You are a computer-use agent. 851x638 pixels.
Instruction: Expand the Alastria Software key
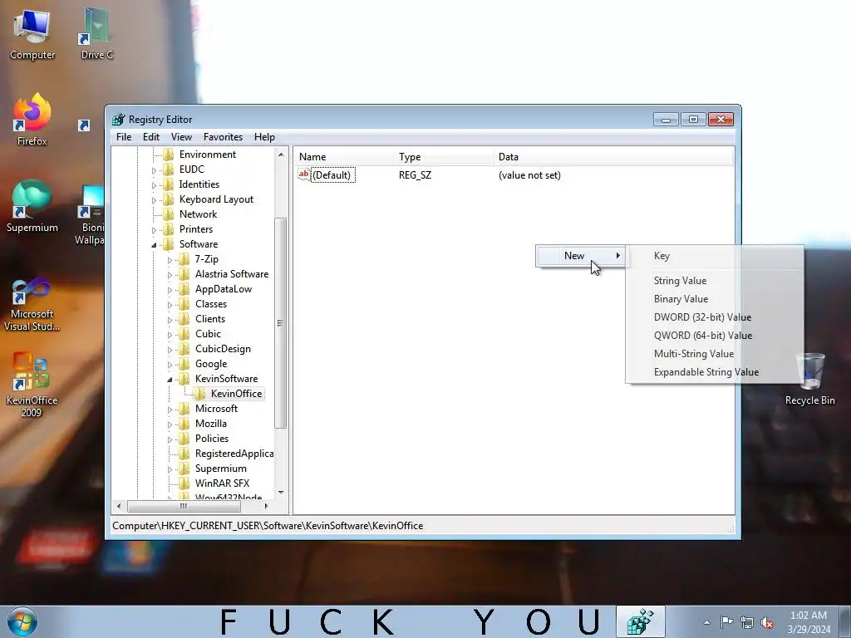pos(170,275)
